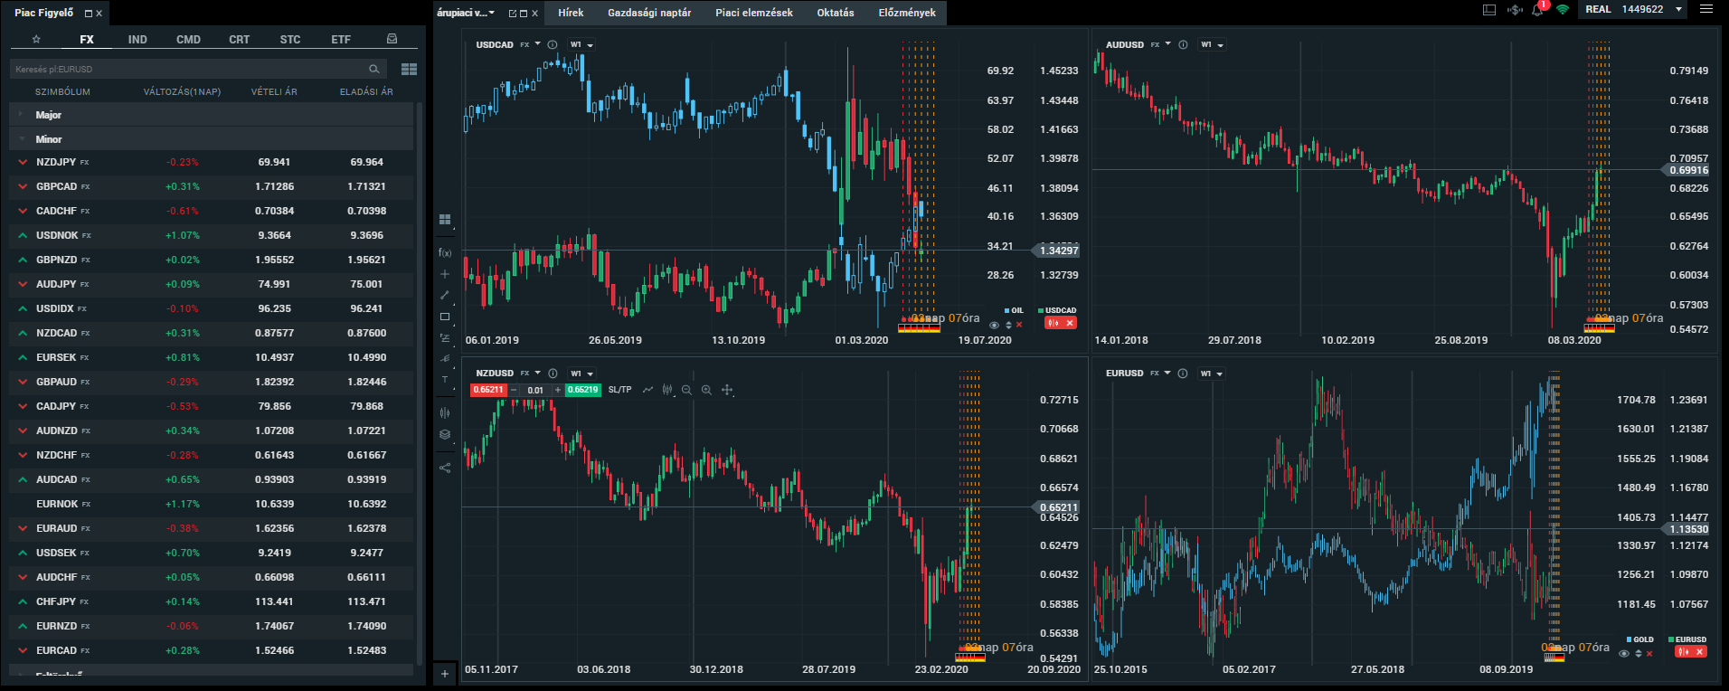Toggle the red EURUSD legend button

click(1690, 651)
